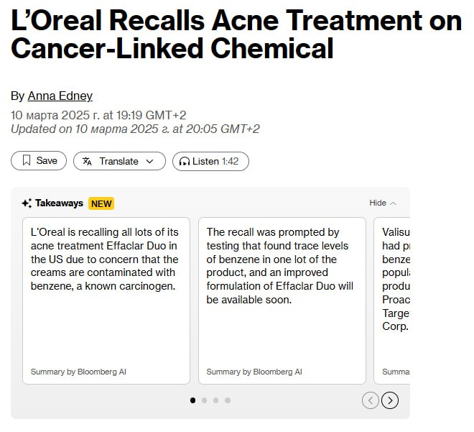Select the fourth carousel pagination dot
This screenshot has width=474, height=432.
228,400
